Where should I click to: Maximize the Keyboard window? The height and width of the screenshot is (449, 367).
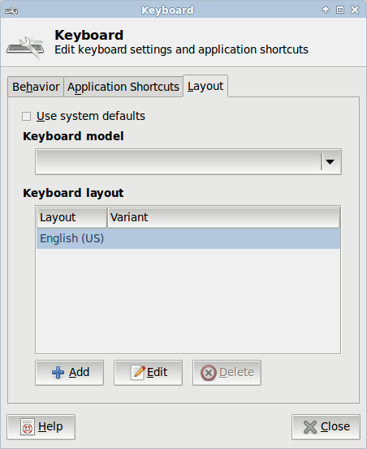[340, 10]
